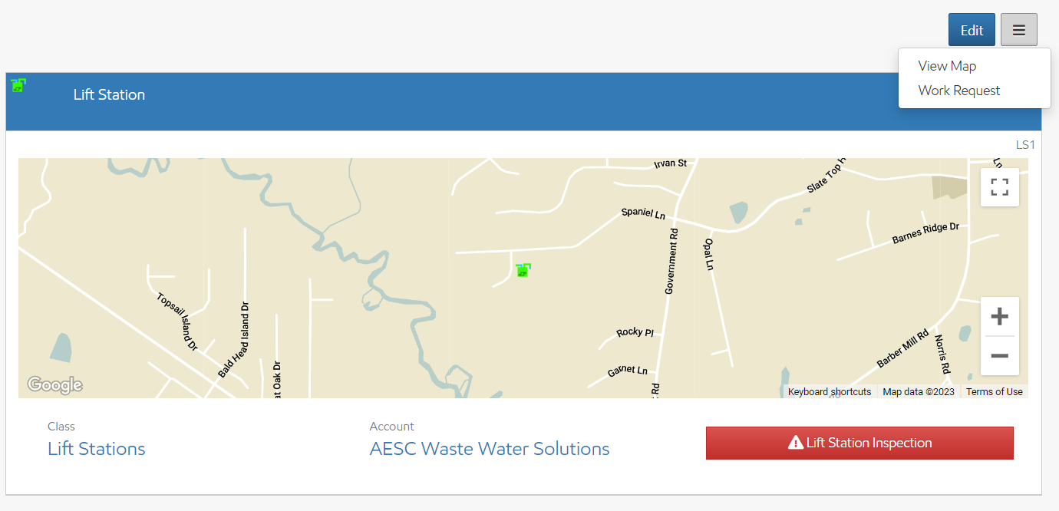Click the Map data ©2023 text
This screenshot has height=511, width=1059.
919,392
